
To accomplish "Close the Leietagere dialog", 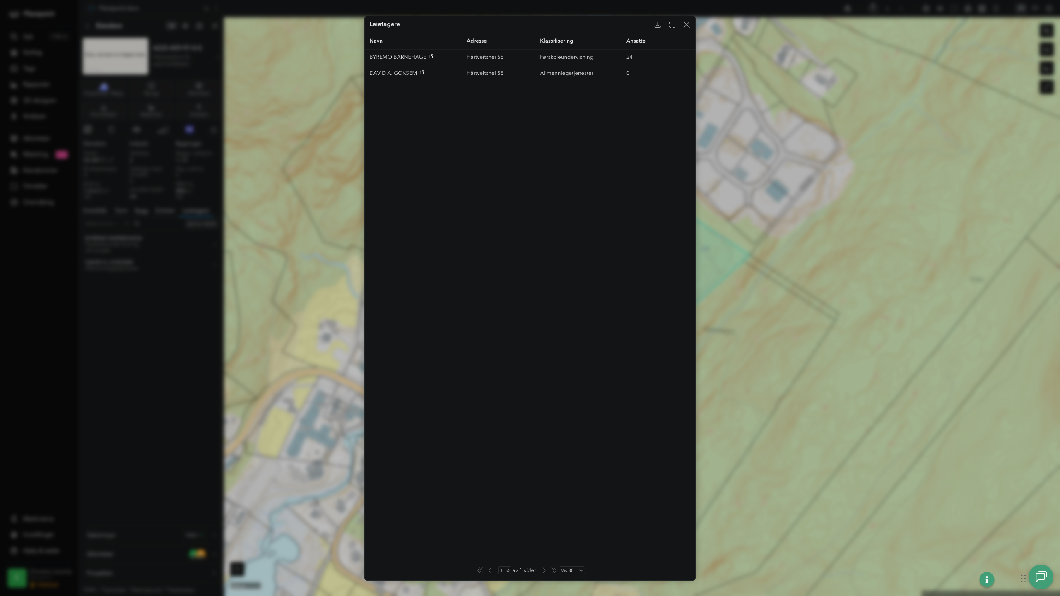I will [x=687, y=25].
